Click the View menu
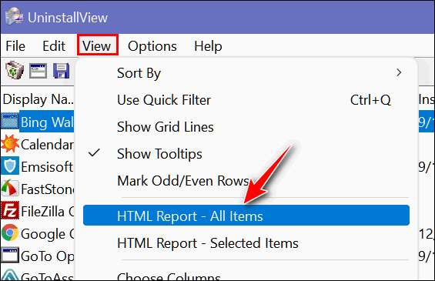435x281 pixels. point(97,46)
